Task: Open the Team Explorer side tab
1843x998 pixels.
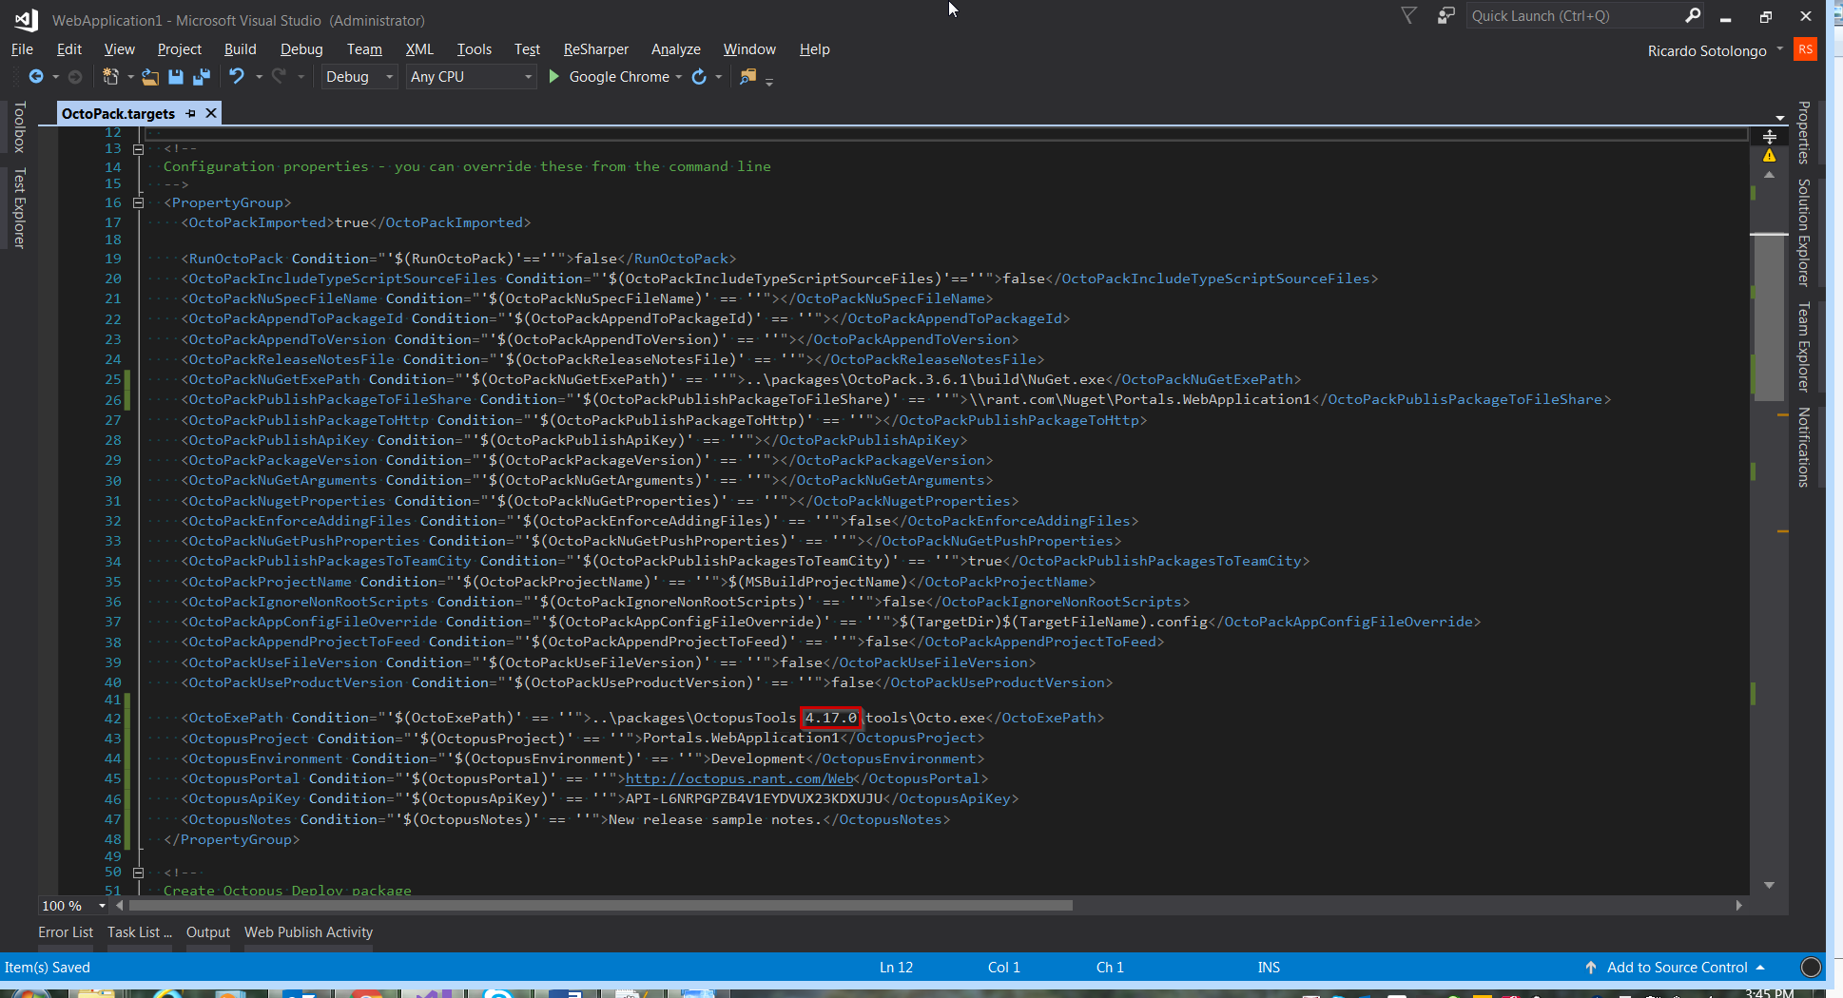Action: coord(1803,347)
